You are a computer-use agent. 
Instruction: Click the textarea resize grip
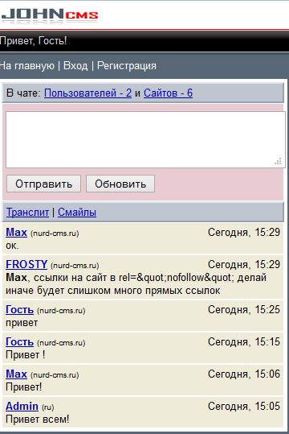click(x=279, y=161)
